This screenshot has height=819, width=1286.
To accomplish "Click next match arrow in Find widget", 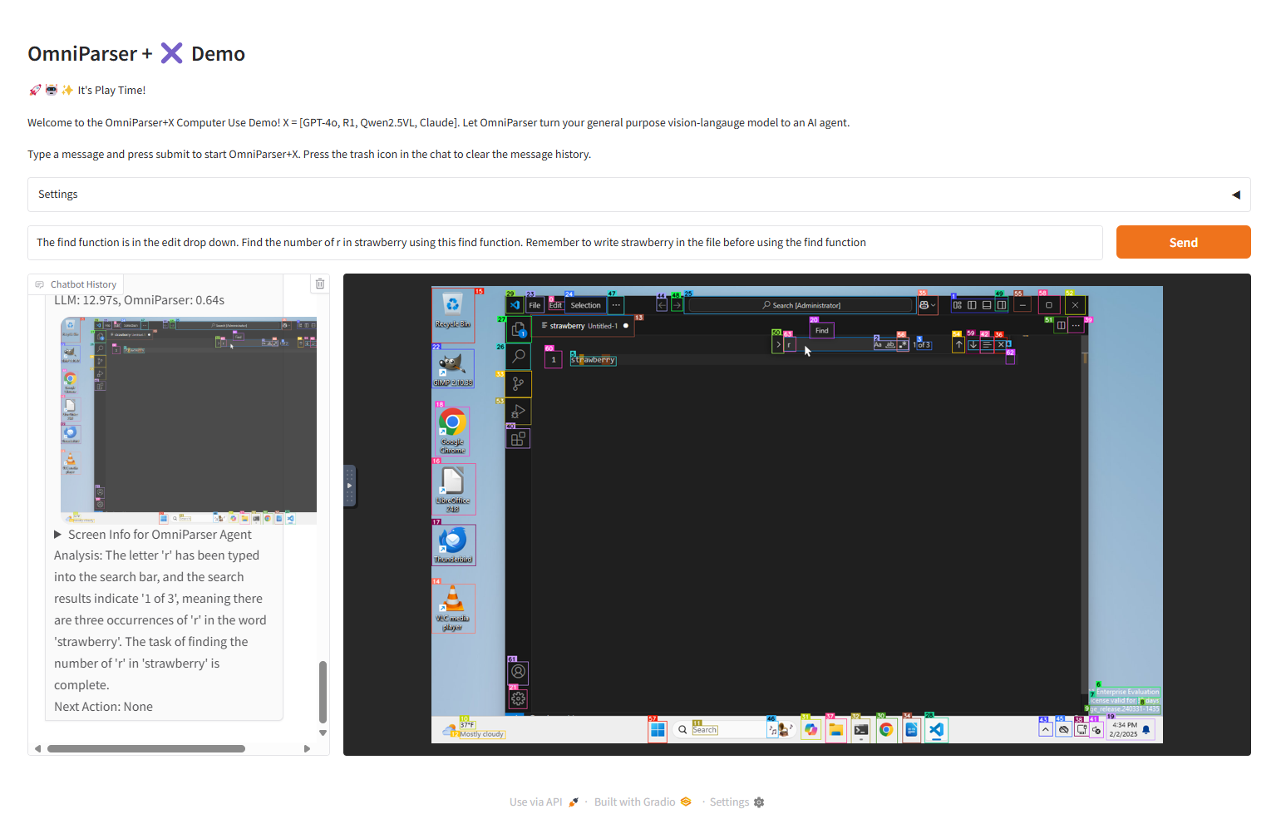I will coord(973,344).
